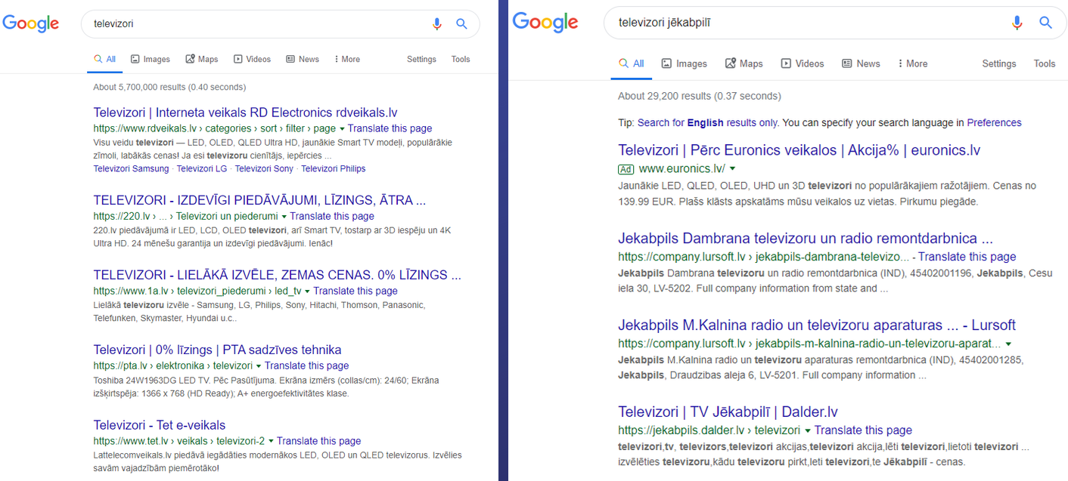
Task: Open dropdown arrow next to www.euronics.lv
Action: point(732,168)
